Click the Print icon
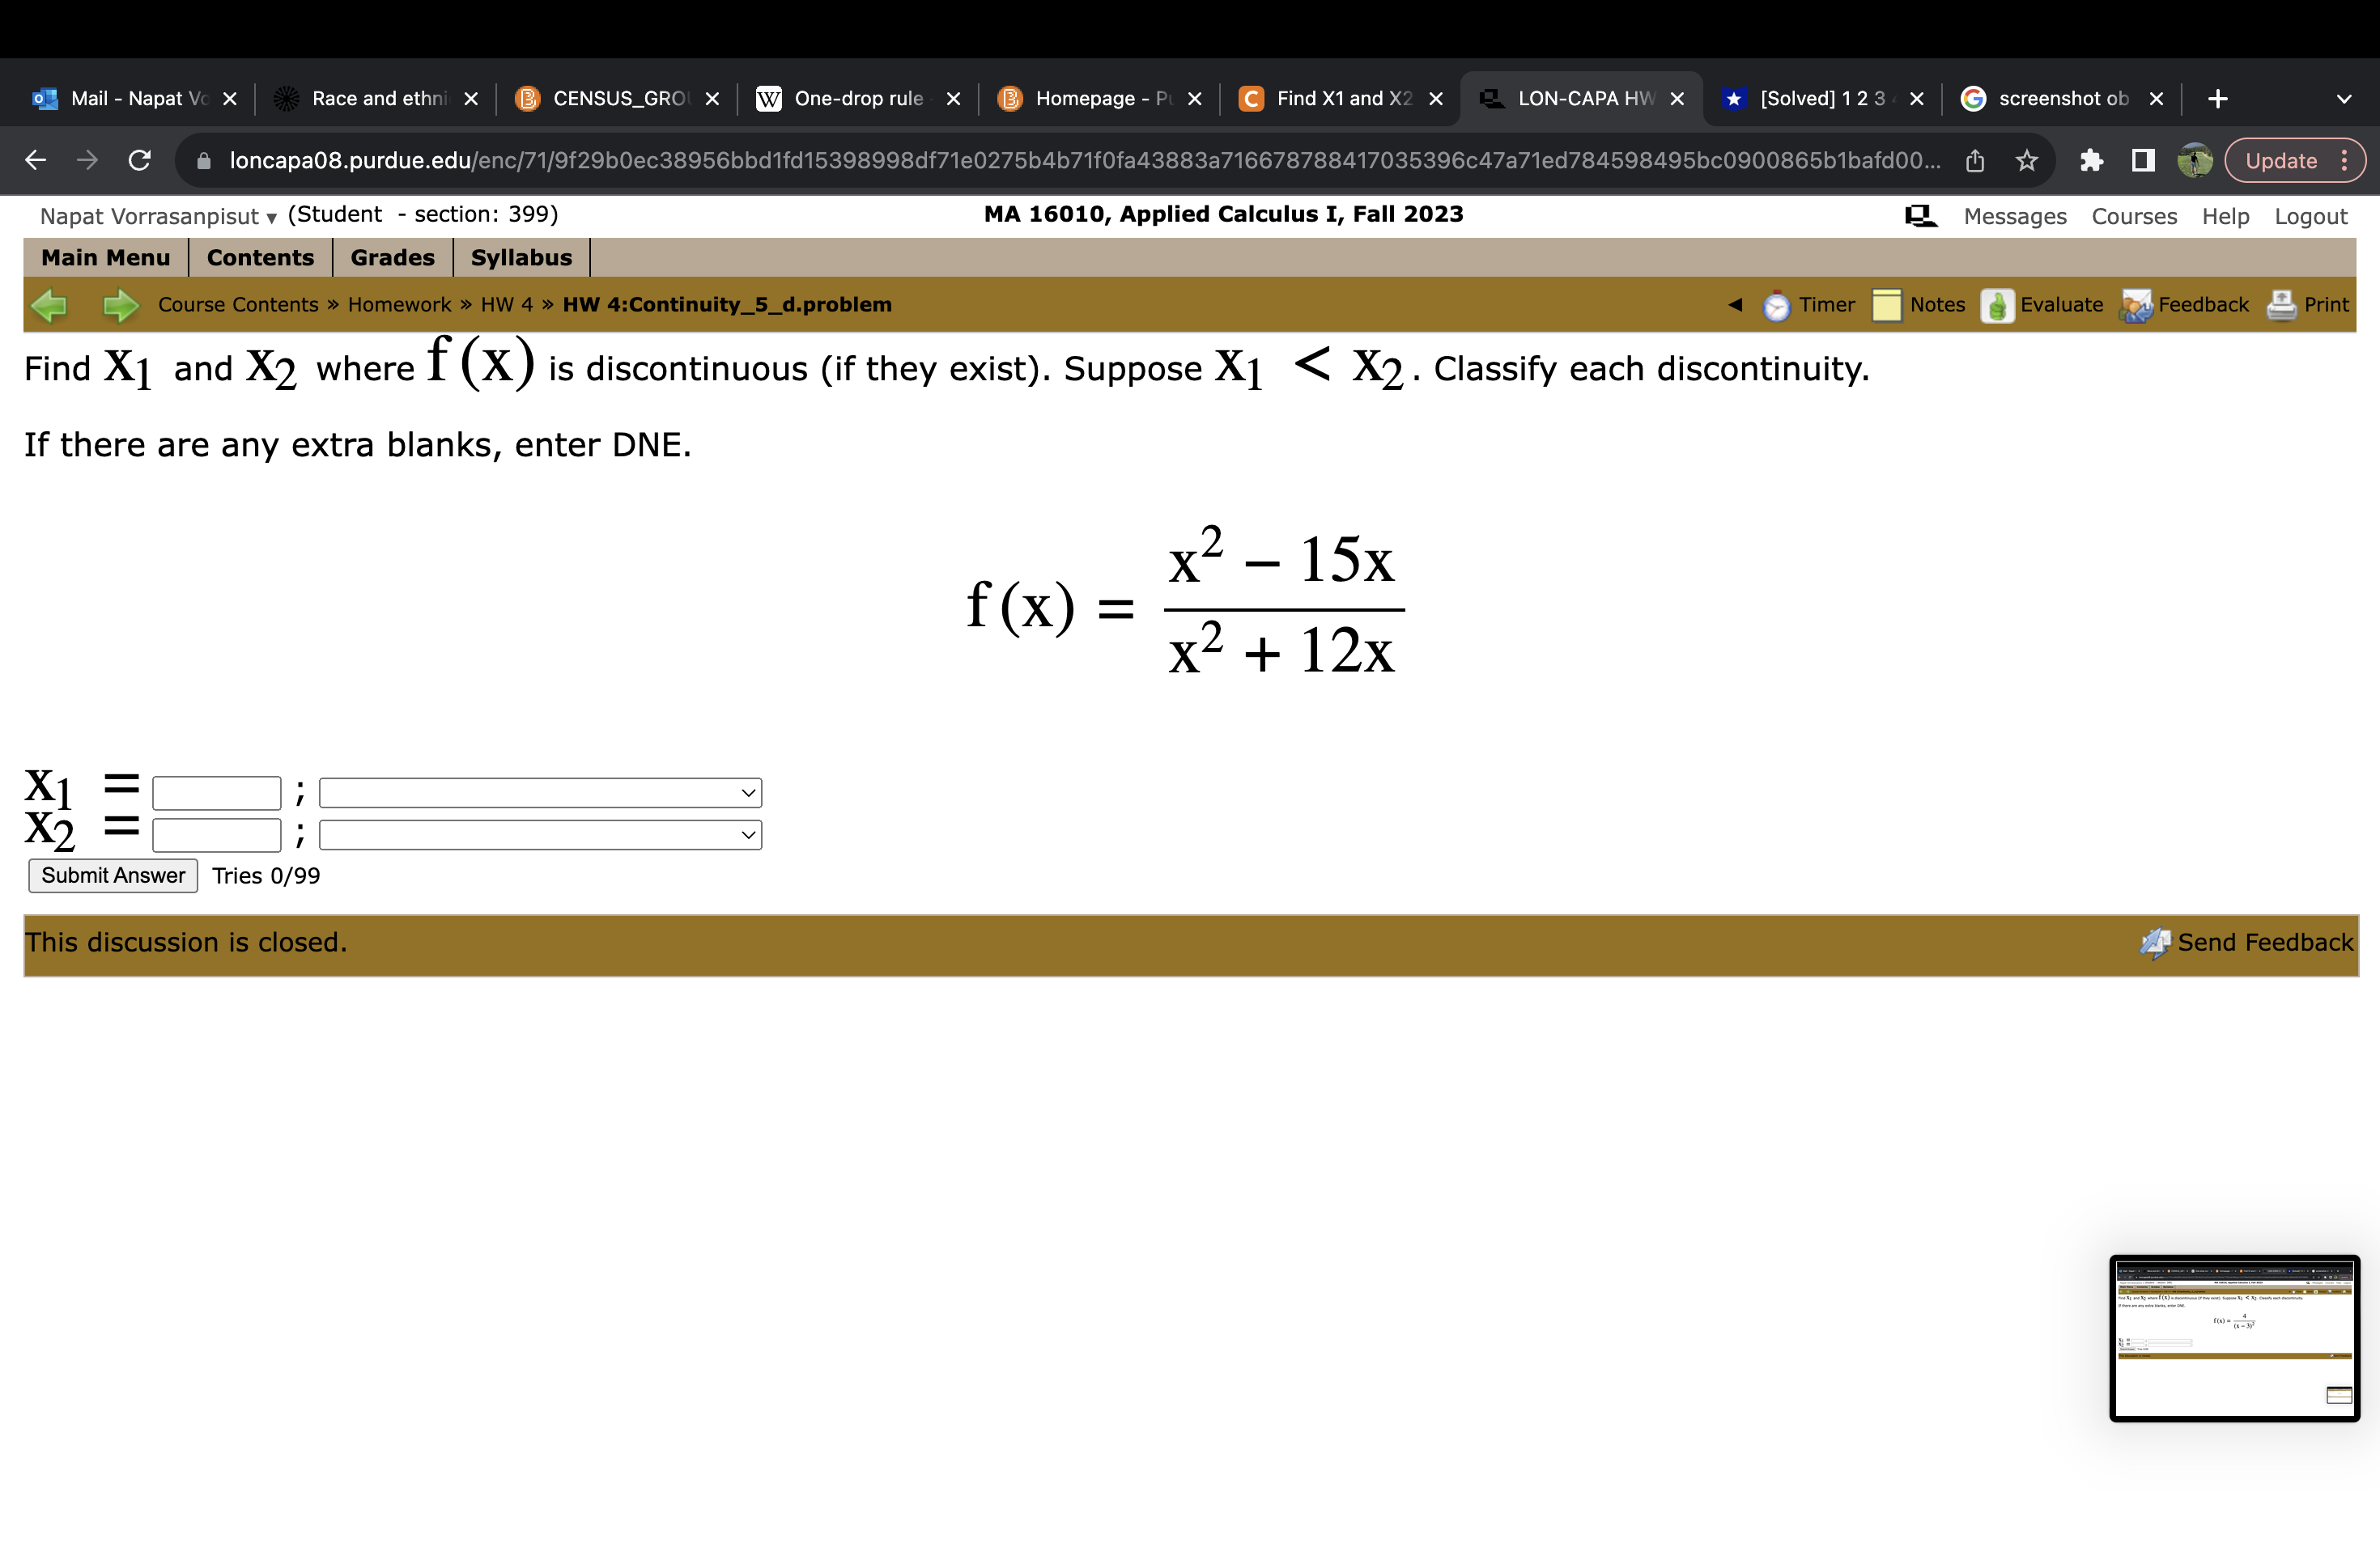Viewport: 2380px width, 1547px height. [2282, 305]
